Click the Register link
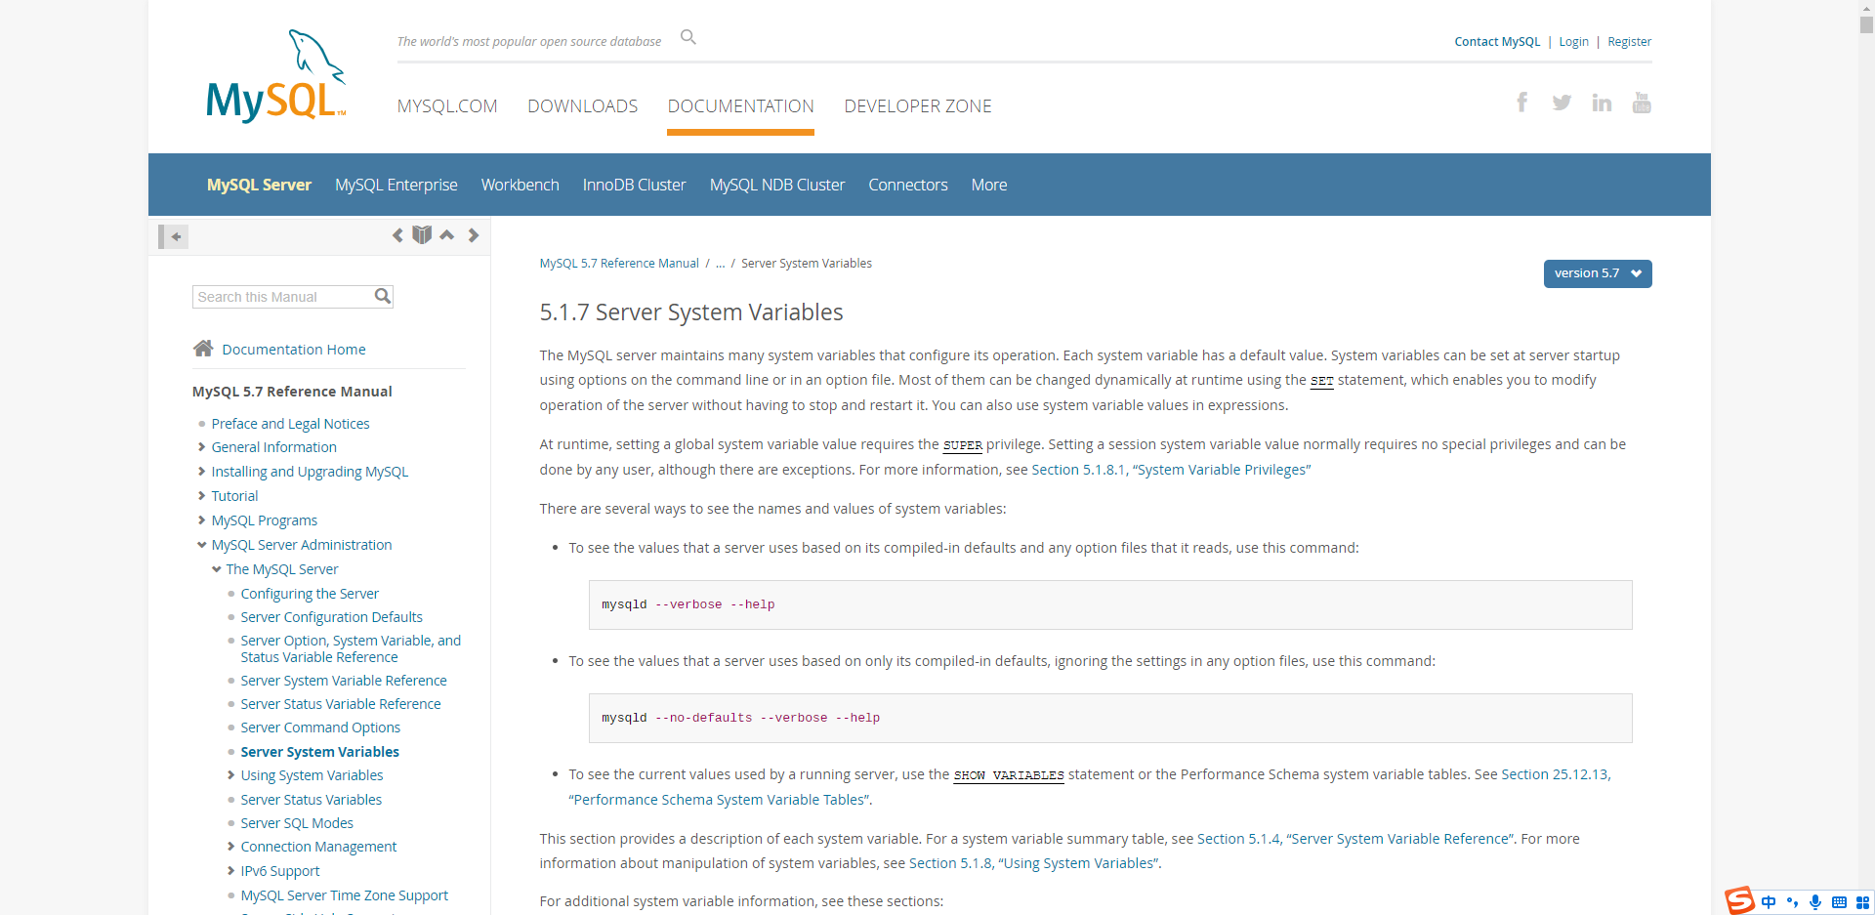 tap(1629, 41)
